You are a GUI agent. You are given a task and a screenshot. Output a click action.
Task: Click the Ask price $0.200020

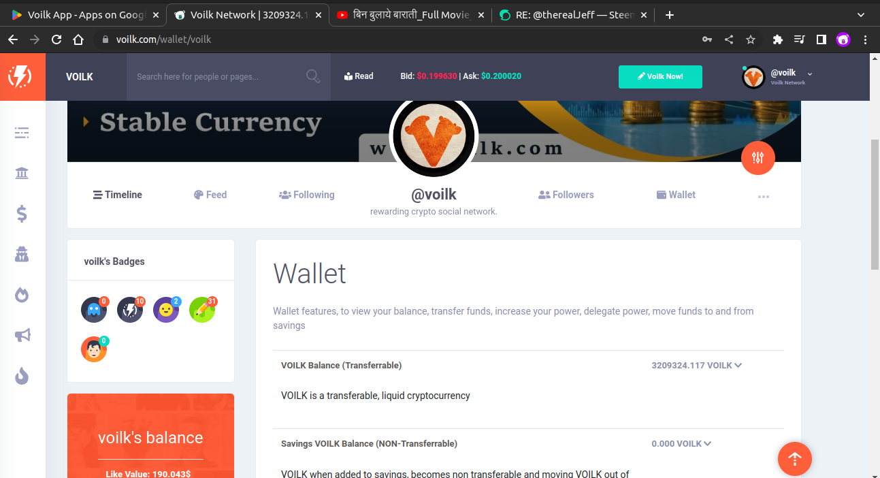point(501,76)
